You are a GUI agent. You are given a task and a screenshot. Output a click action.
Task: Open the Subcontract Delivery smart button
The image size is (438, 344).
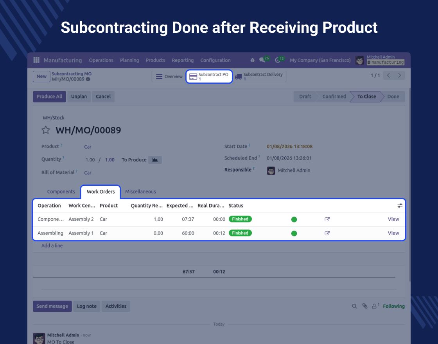coord(259,77)
